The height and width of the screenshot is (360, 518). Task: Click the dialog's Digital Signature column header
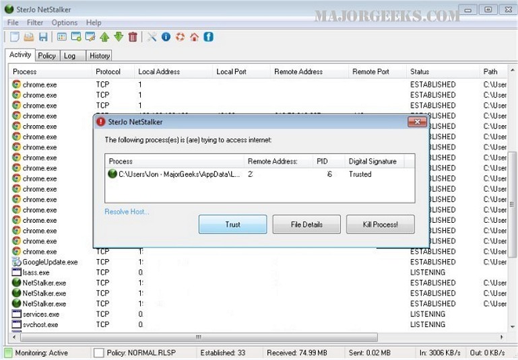[375, 161]
